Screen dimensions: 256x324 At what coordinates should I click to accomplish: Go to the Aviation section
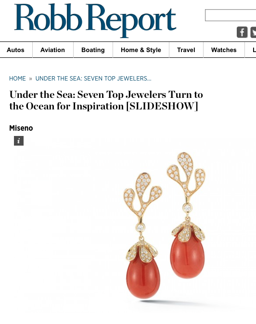click(52, 50)
